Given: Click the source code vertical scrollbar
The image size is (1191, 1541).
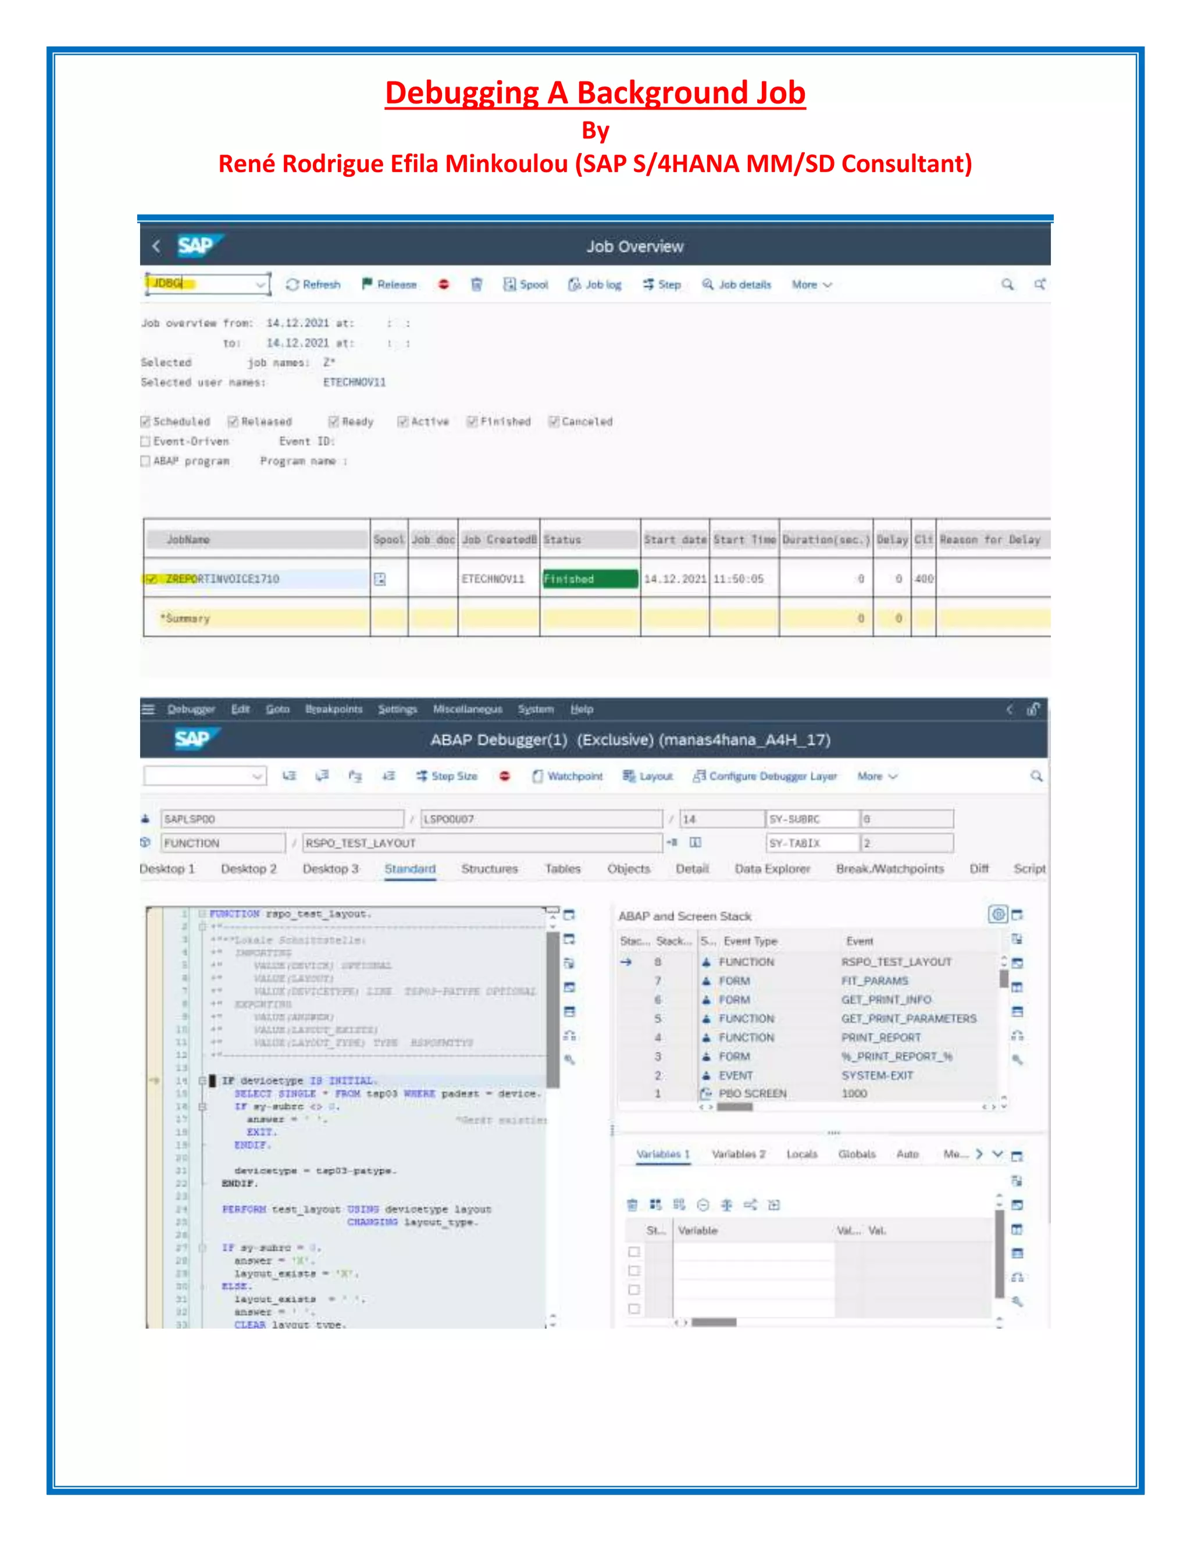Looking at the screenshot, I should 553,1009.
